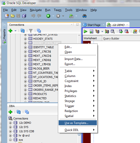
Task: Click the filter funnel in Connections
Action: pos(31,31)
